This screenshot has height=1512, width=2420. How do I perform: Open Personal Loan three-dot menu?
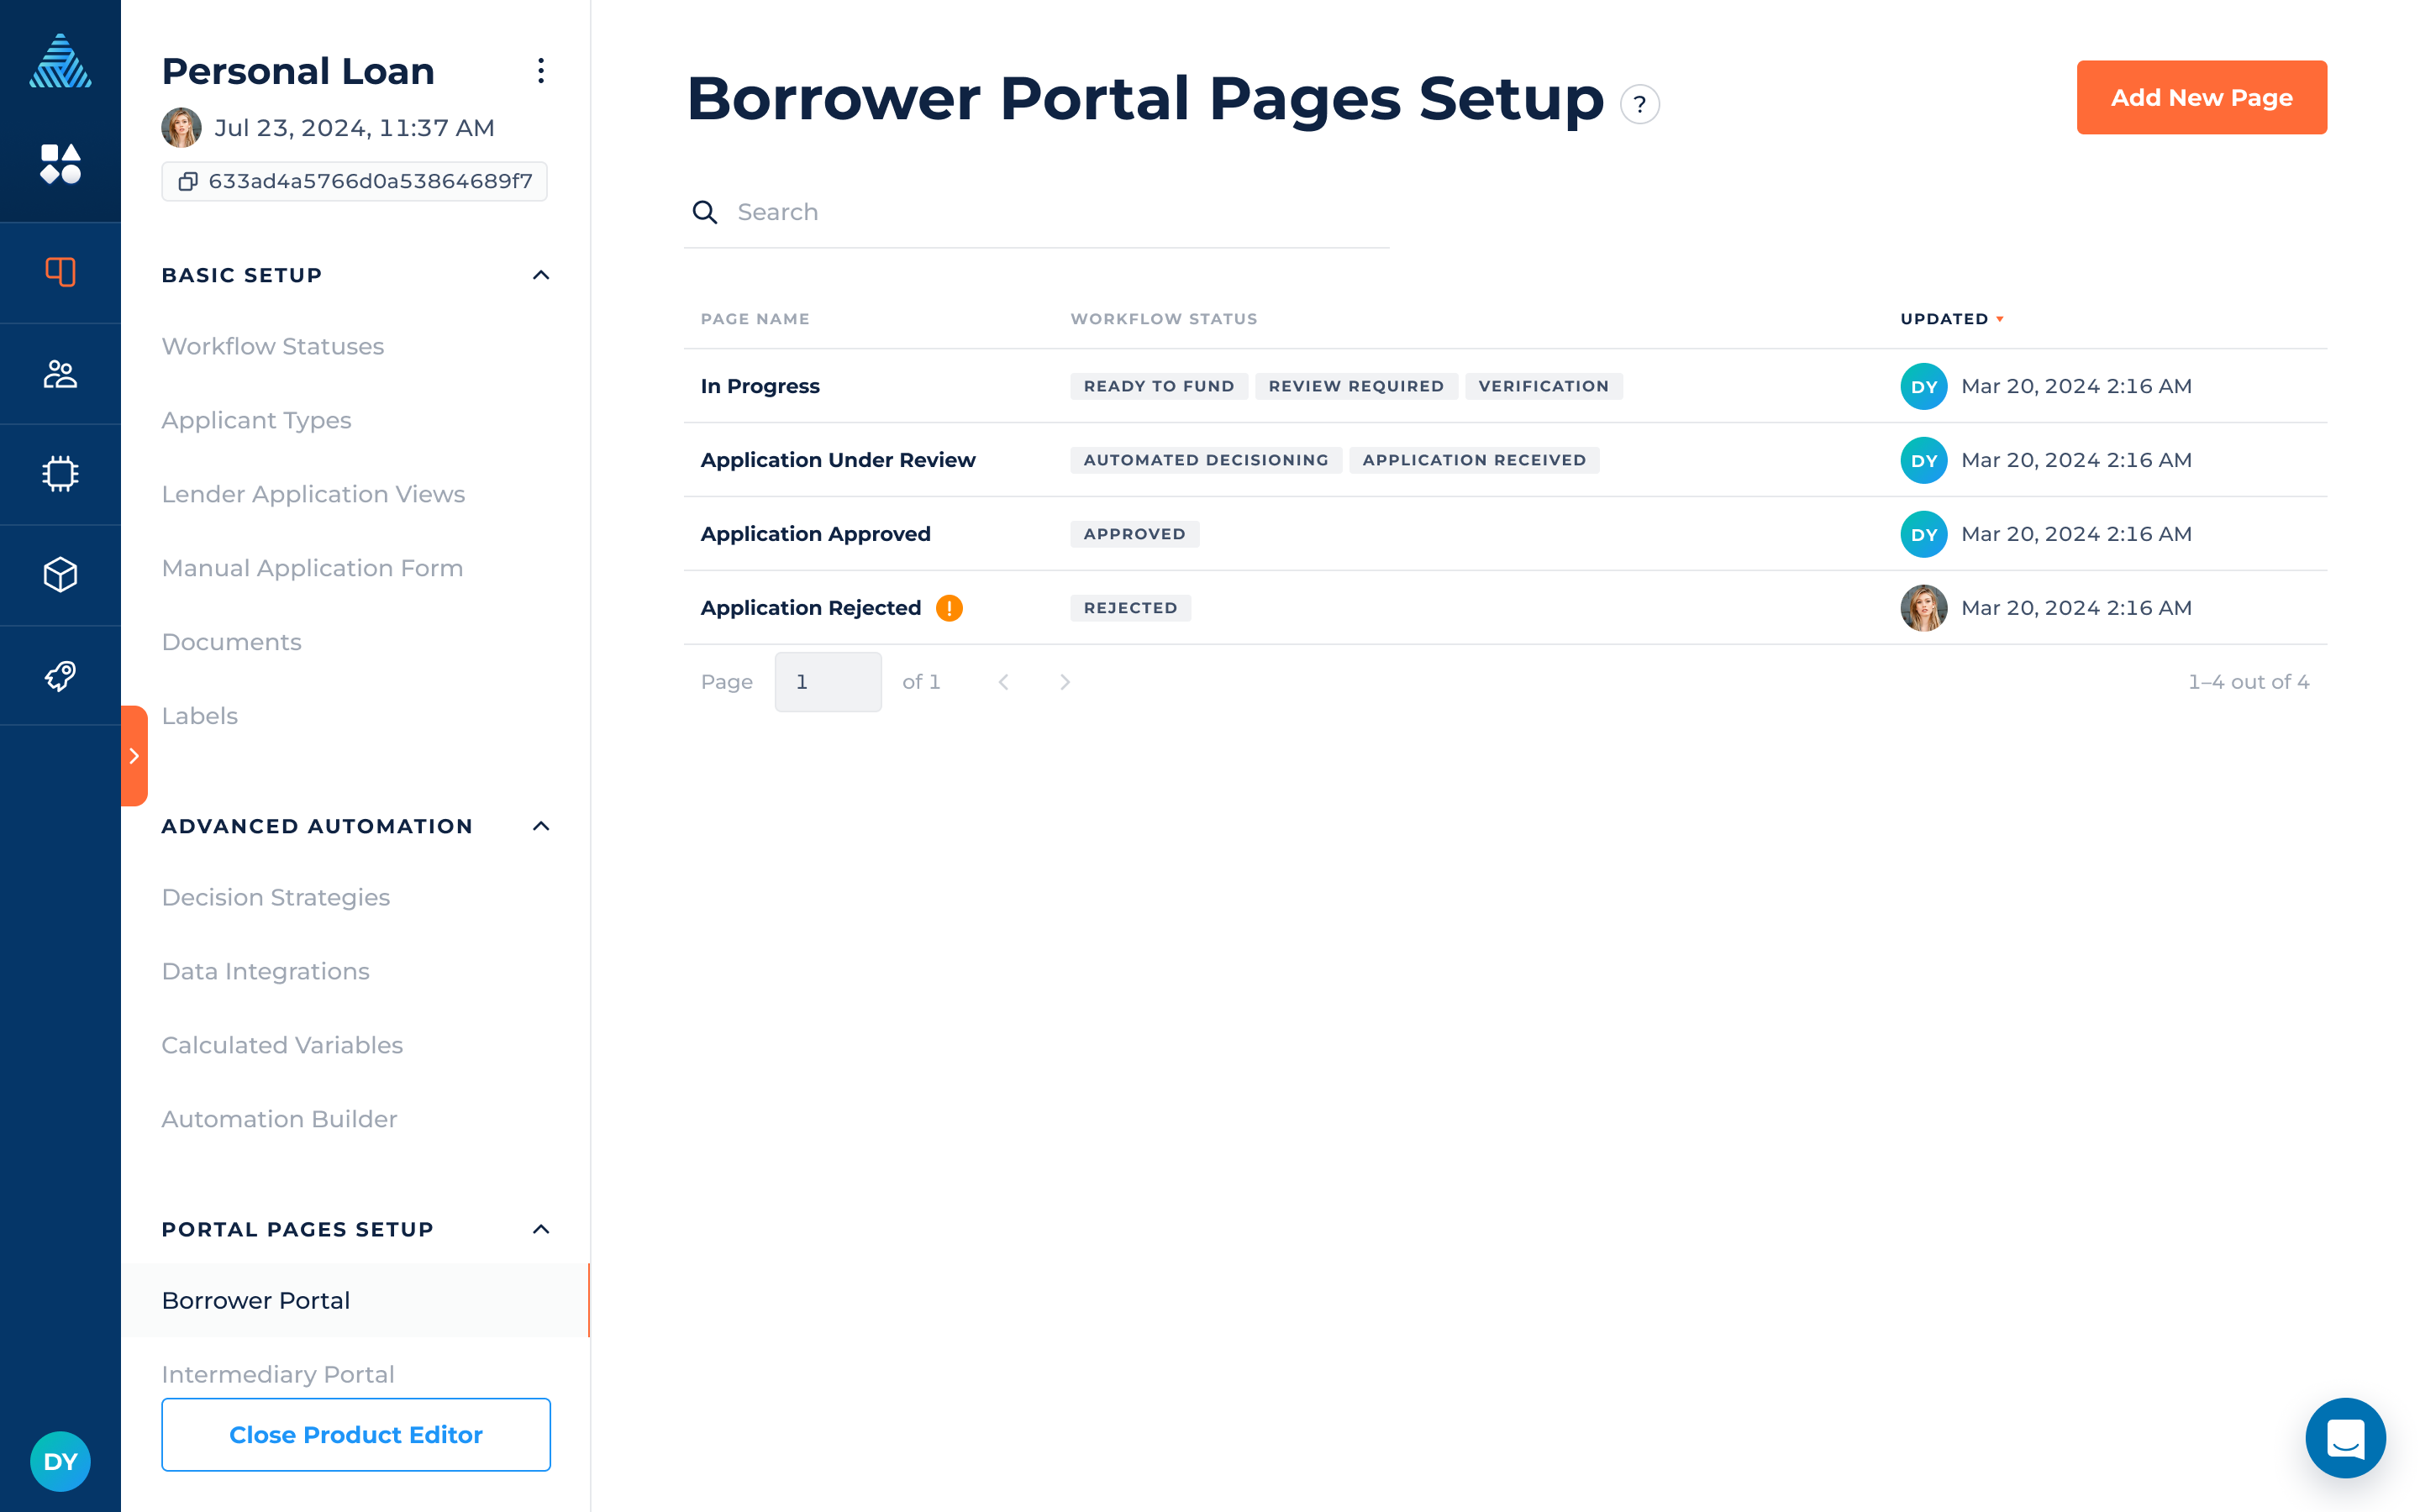(x=540, y=71)
